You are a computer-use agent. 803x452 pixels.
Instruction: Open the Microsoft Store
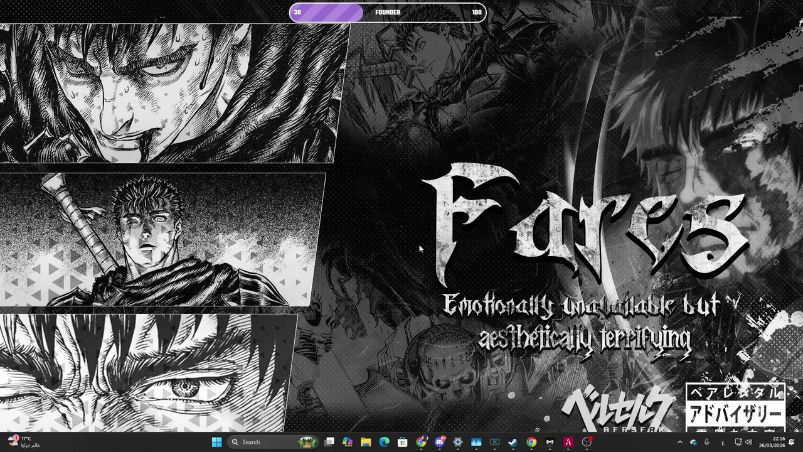pos(403,442)
